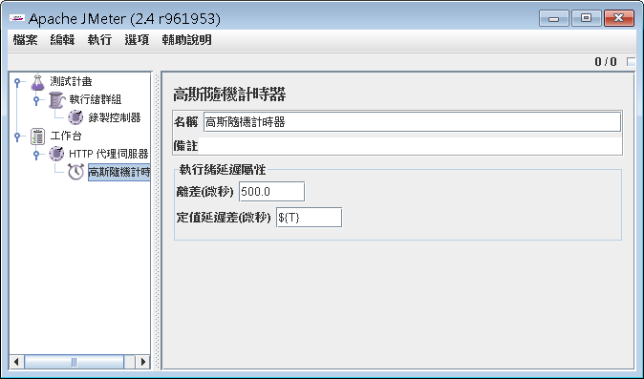This screenshot has height=379, width=644.
Task: Open the 選項 menu
Action: [137, 40]
